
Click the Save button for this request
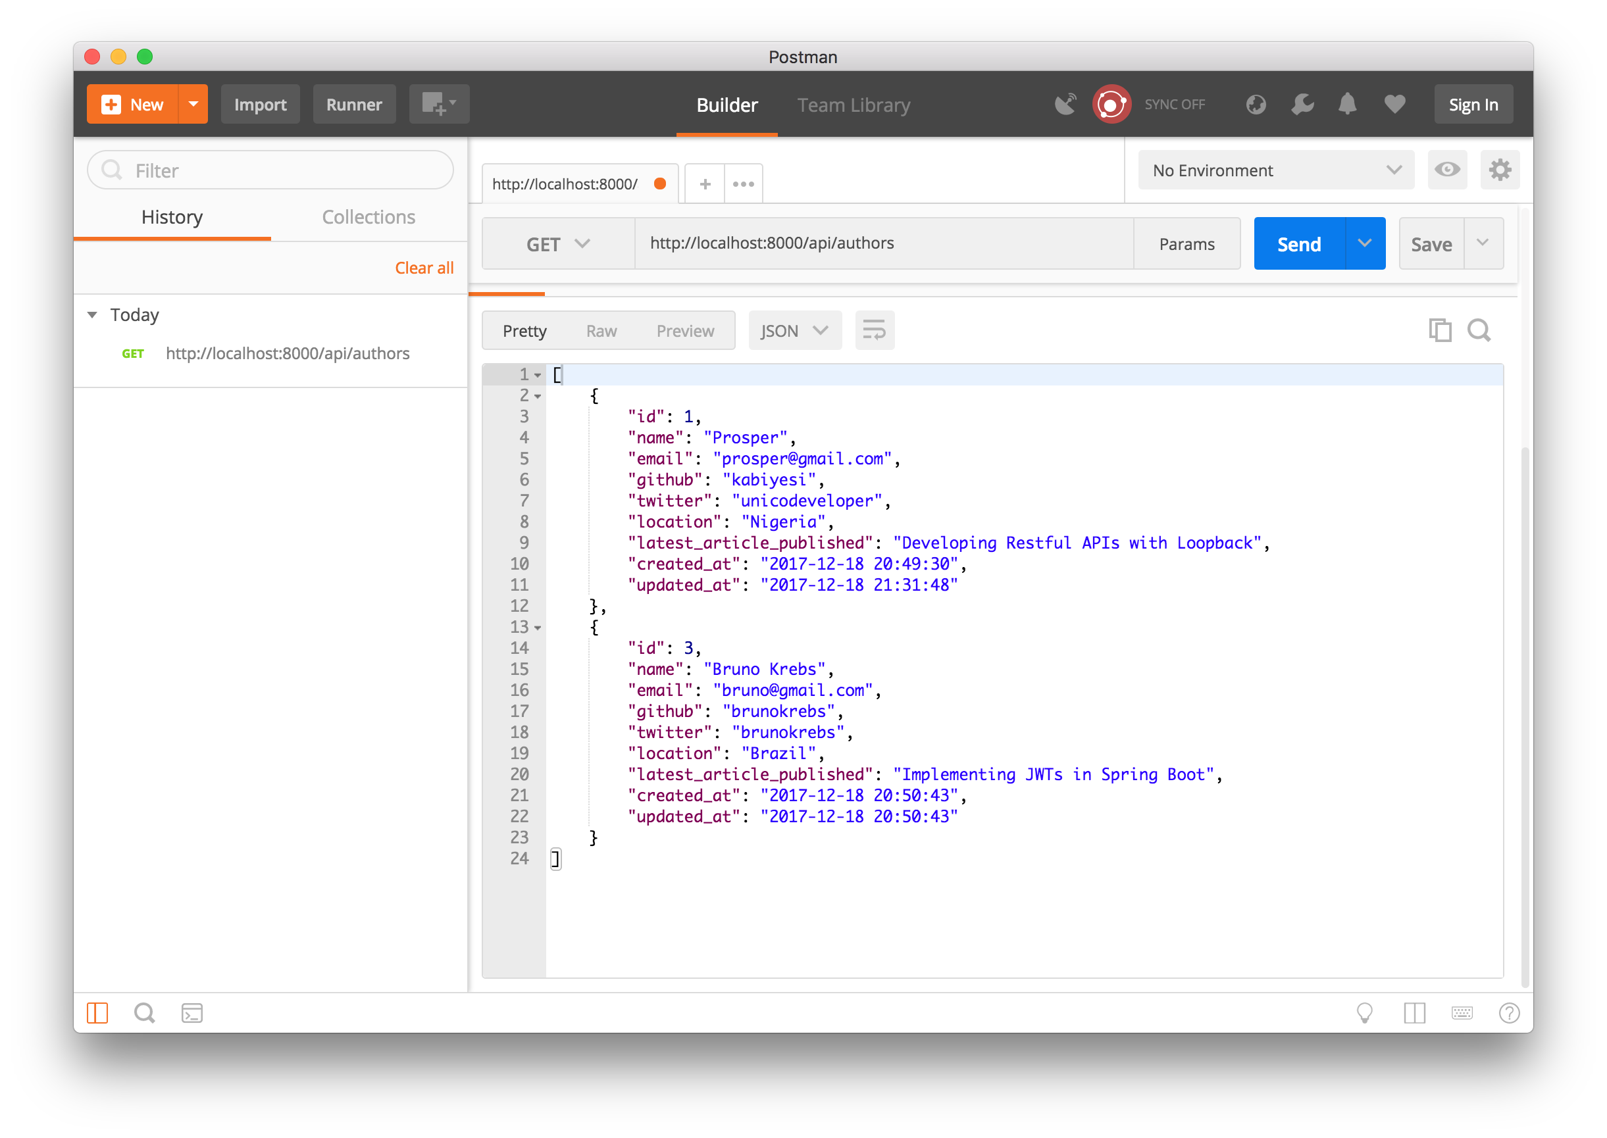(1433, 243)
